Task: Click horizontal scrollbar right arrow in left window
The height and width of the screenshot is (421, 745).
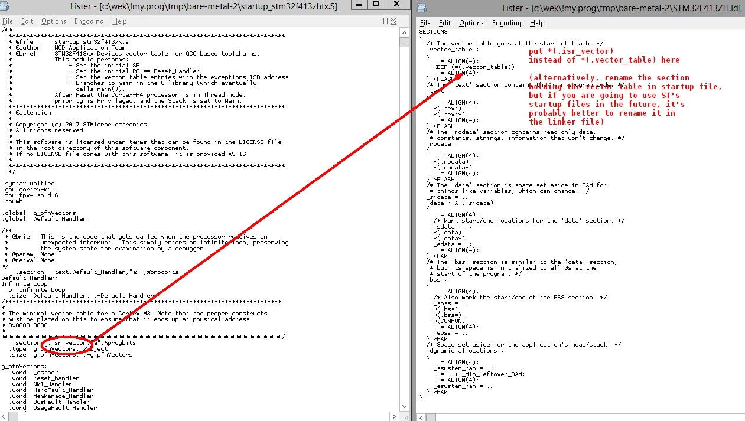Action: 395,417
